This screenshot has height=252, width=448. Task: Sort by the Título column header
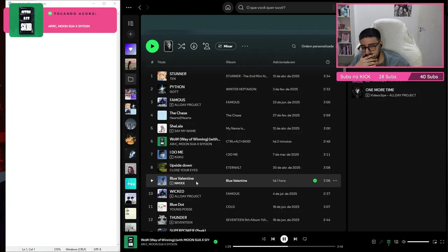click(x=161, y=62)
